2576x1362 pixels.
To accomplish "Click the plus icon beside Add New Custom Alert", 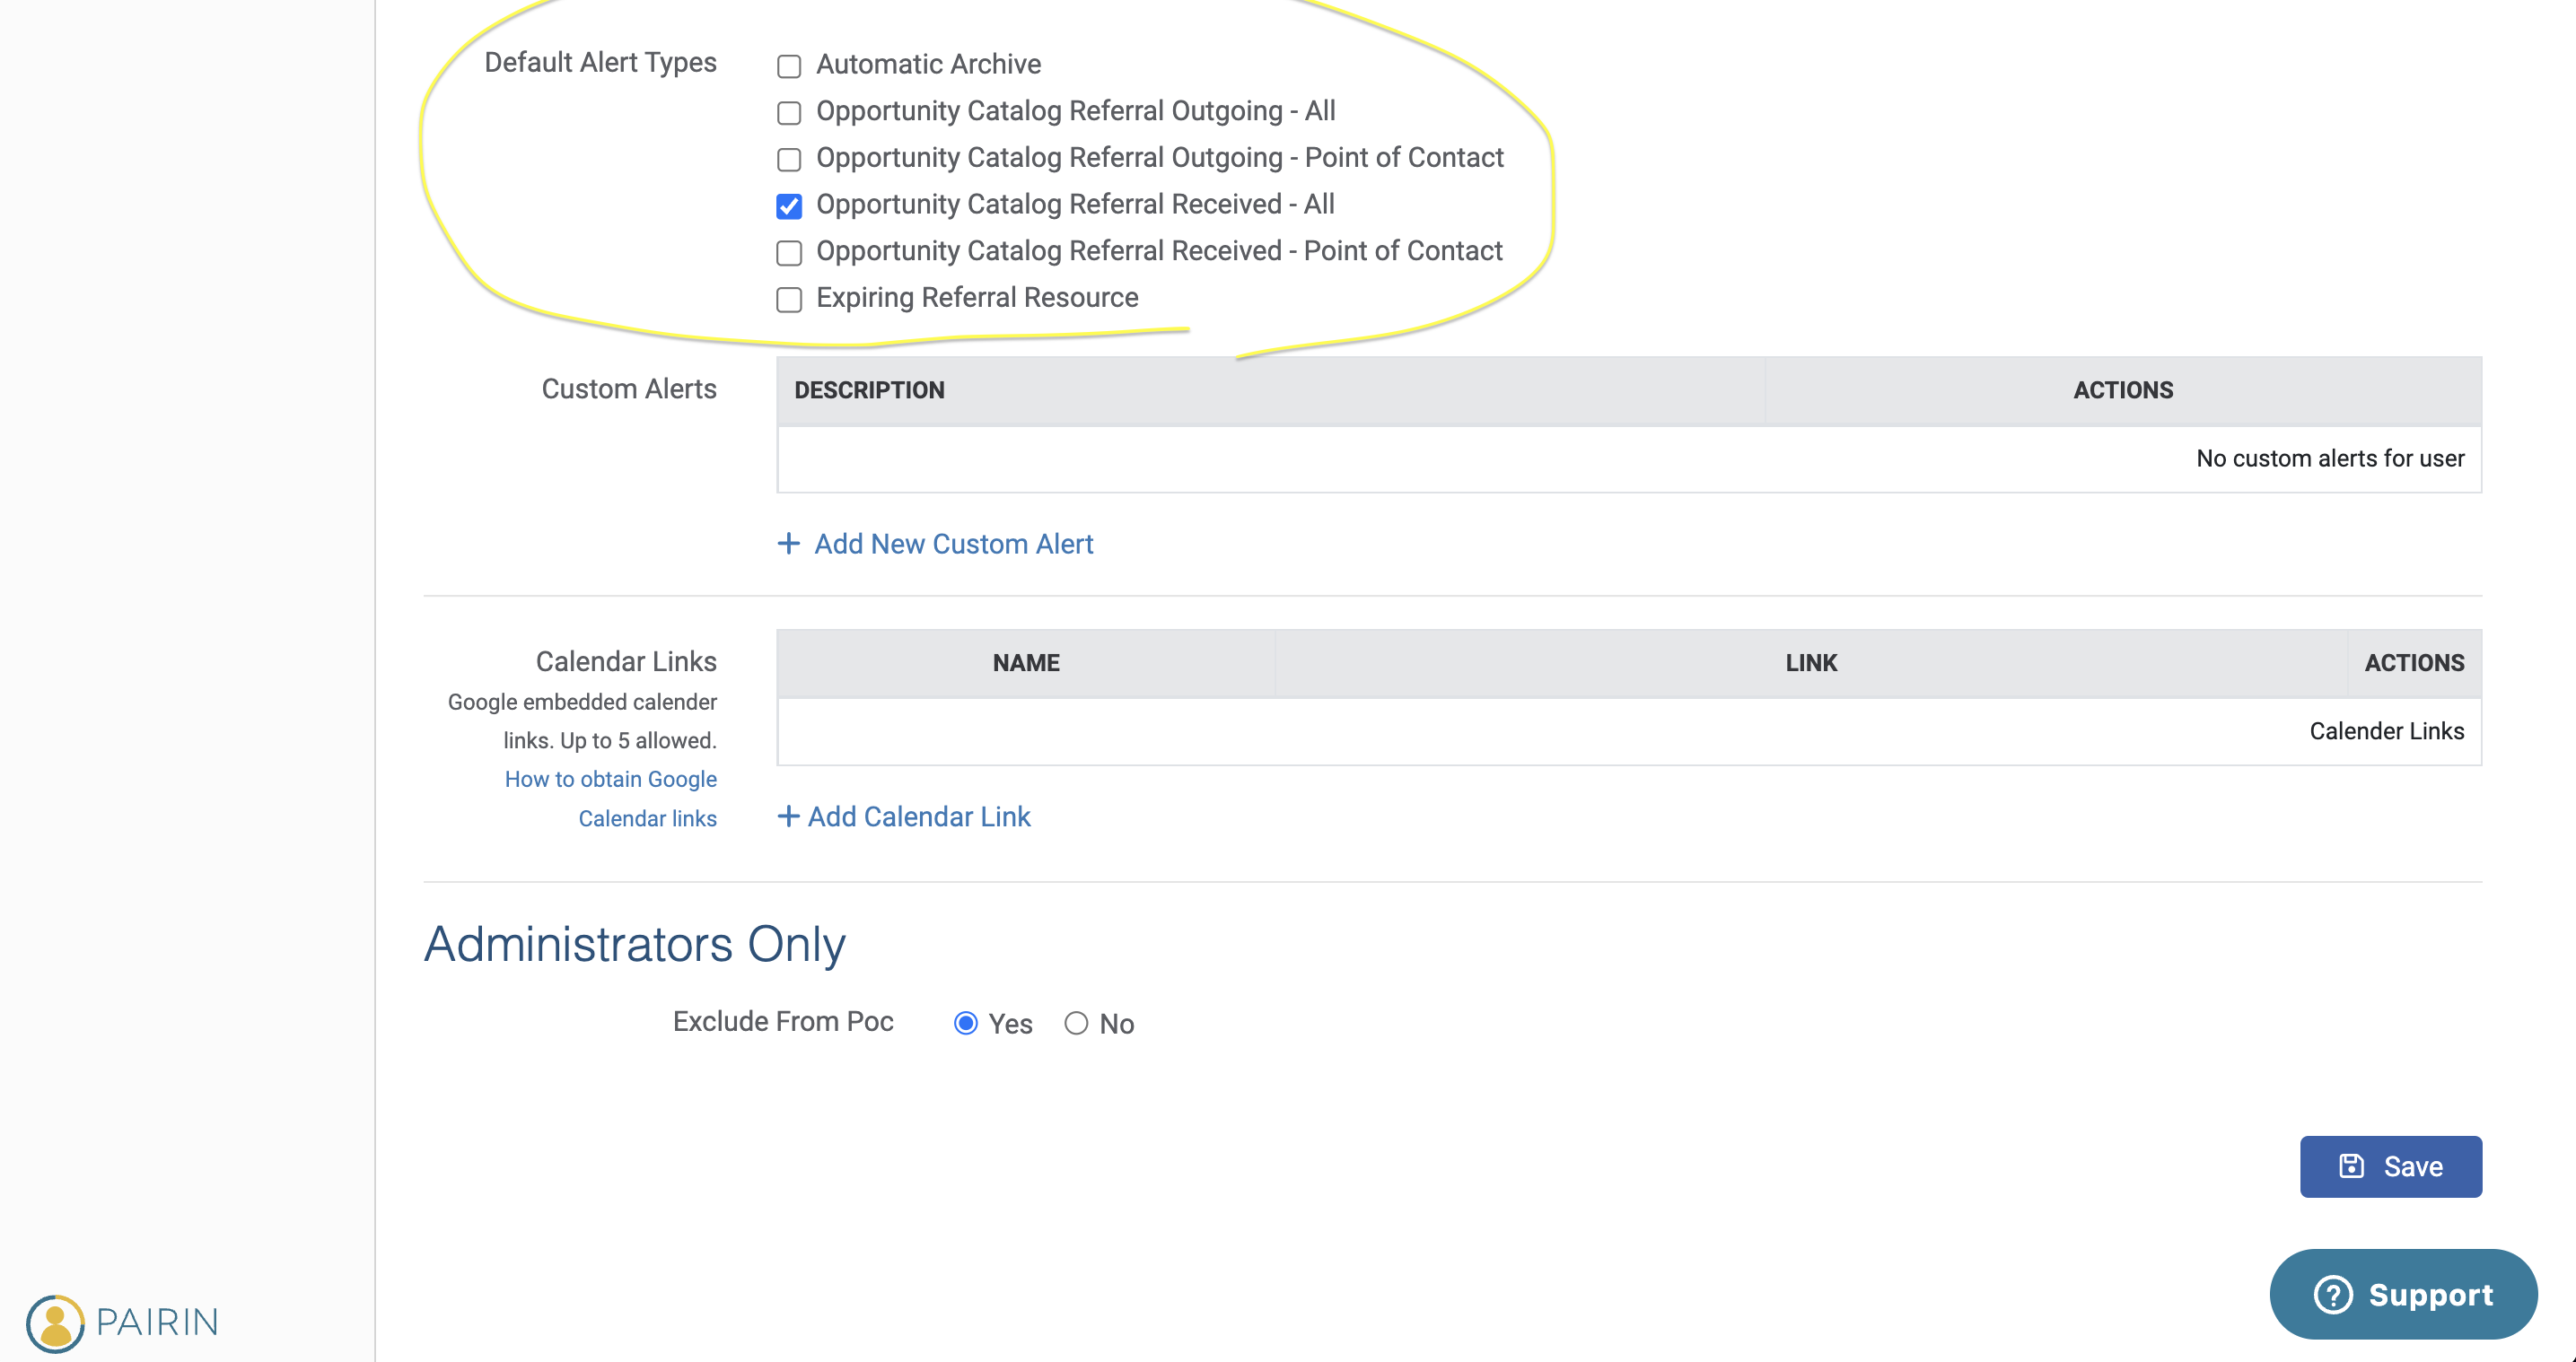I will 788,543.
